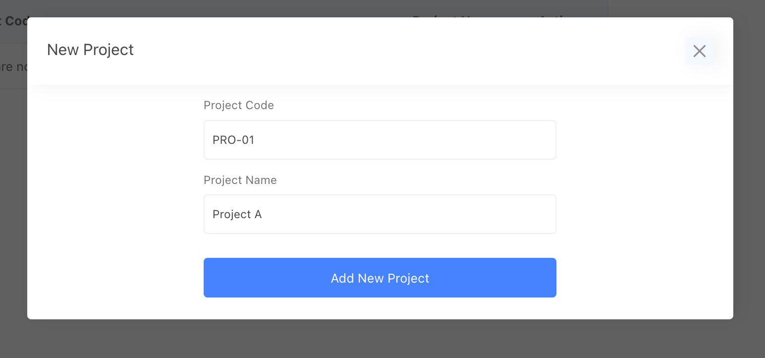The width and height of the screenshot is (765, 358).
Task: Click the PRO-01 text in the field
Action: [233, 140]
